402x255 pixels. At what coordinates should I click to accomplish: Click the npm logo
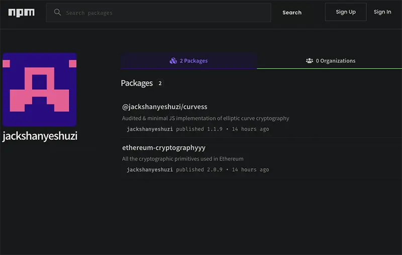(x=22, y=12)
